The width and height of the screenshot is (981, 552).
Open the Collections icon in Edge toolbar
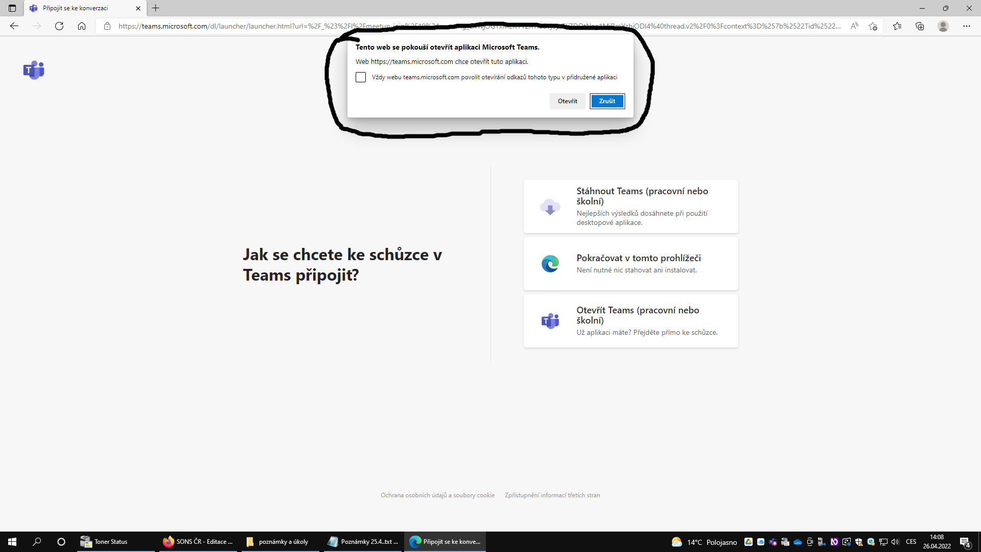[920, 26]
